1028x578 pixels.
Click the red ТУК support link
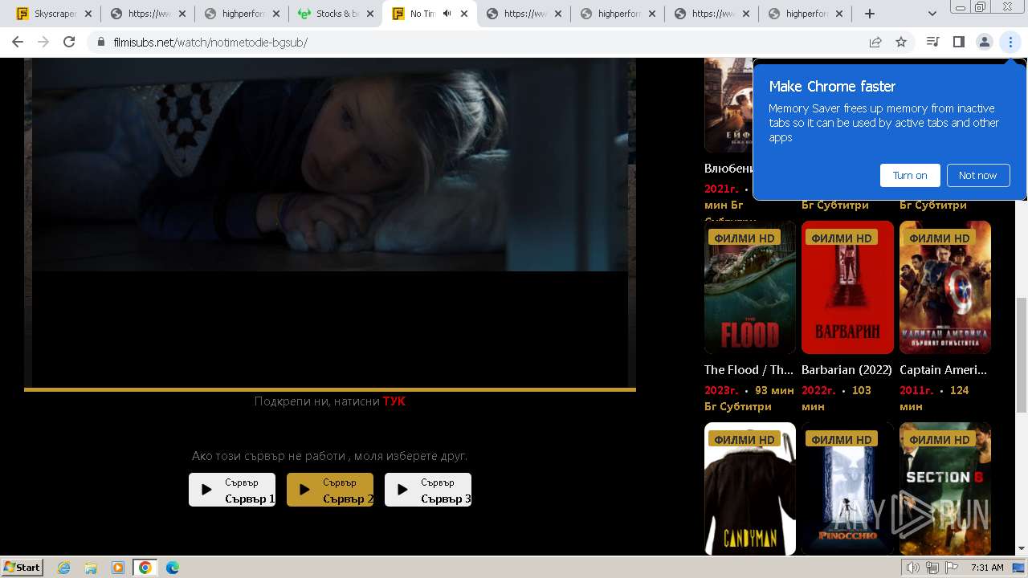(x=394, y=401)
